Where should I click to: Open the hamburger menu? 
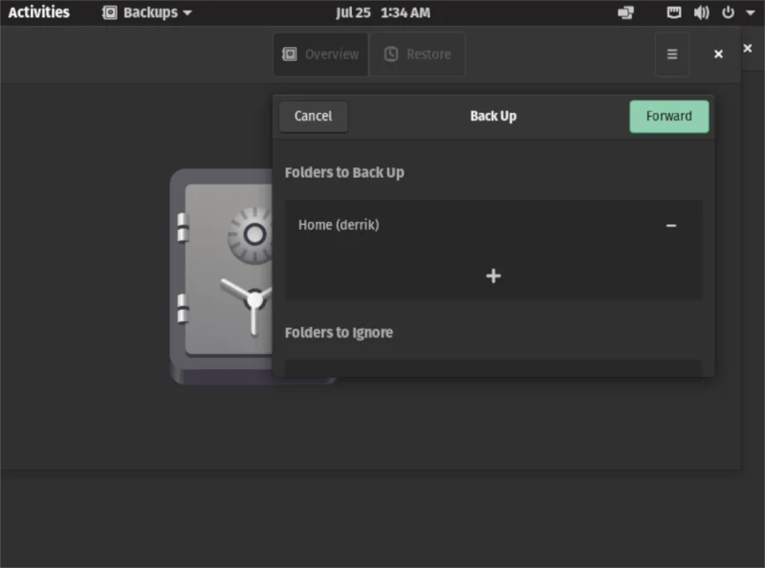click(x=672, y=55)
